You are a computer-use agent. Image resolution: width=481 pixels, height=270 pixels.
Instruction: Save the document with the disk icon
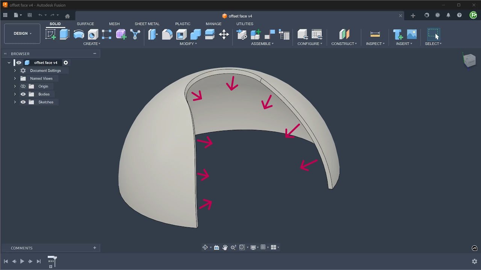click(x=30, y=15)
